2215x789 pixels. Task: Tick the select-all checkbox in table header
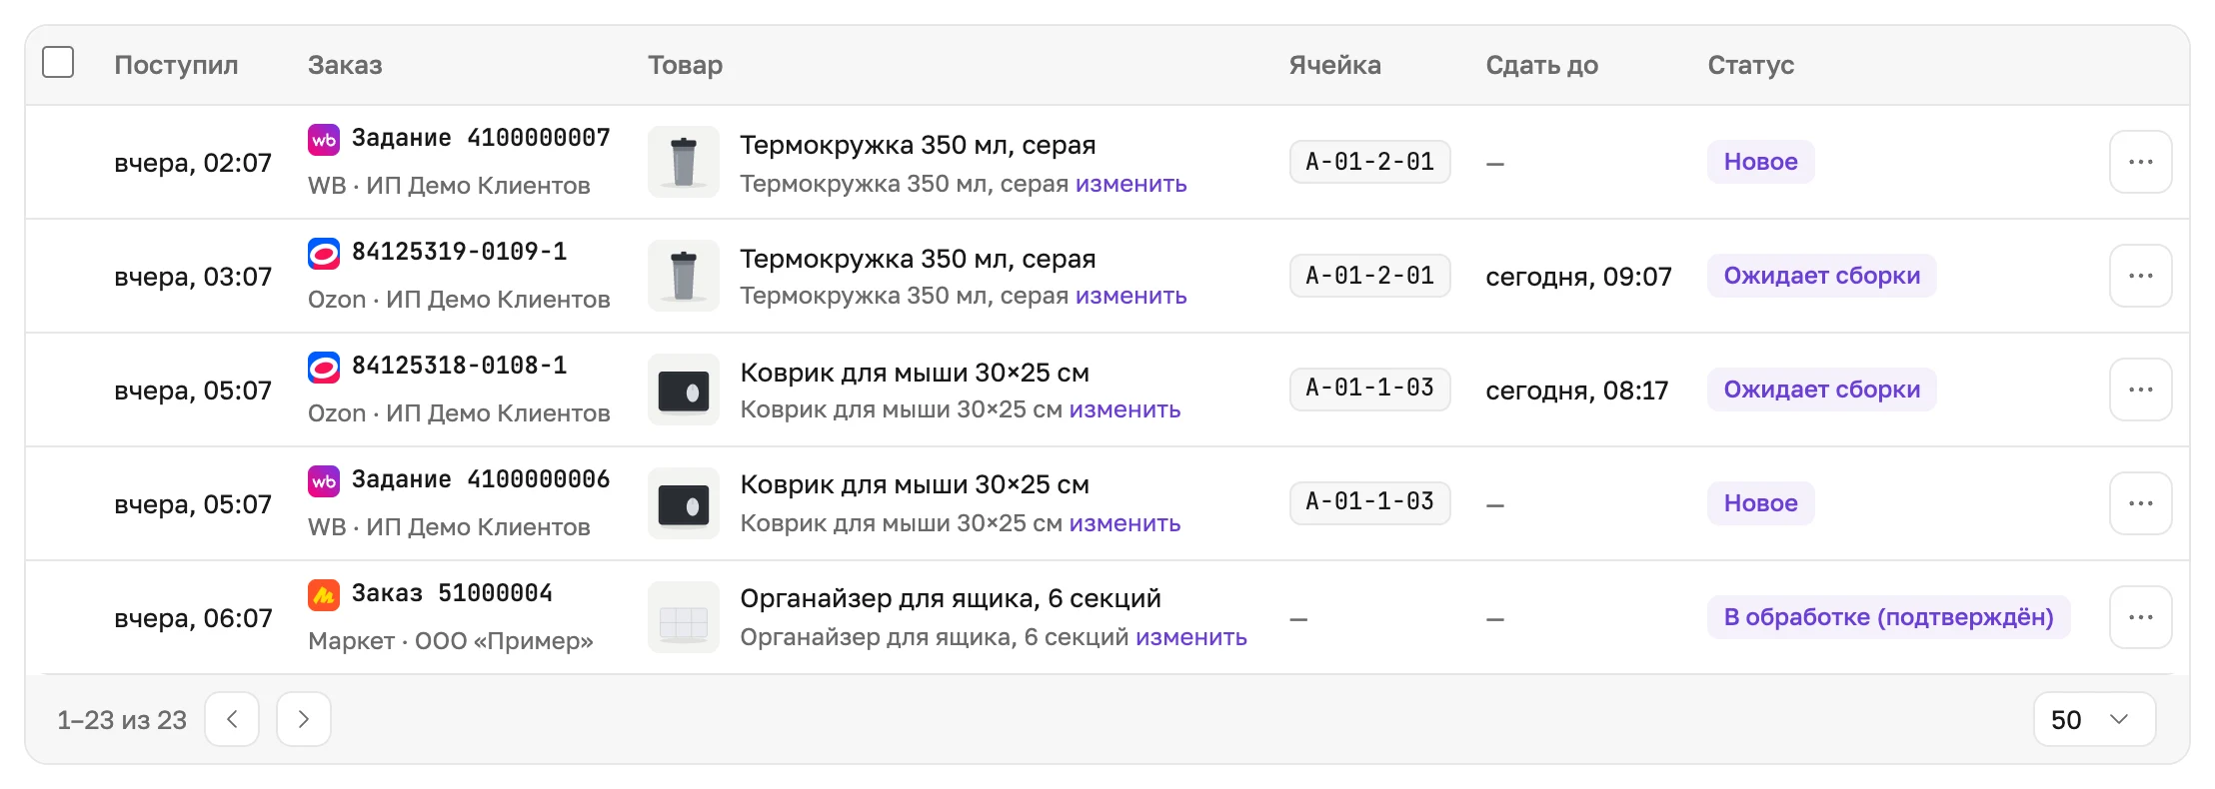coord(58,62)
